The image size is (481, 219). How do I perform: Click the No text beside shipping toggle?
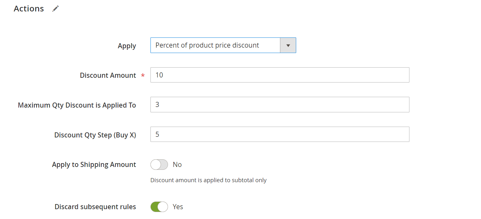point(177,165)
